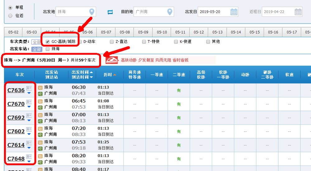Select the 单程 one-way radio button
The width and height of the screenshot is (311, 171).
(x=10, y=8)
